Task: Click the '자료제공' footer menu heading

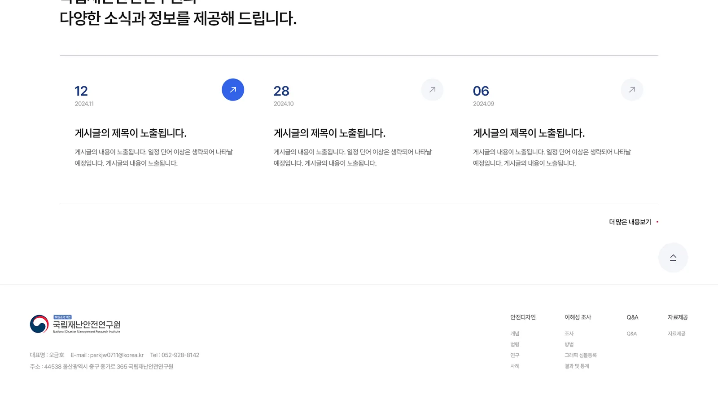Action: click(678, 317)
